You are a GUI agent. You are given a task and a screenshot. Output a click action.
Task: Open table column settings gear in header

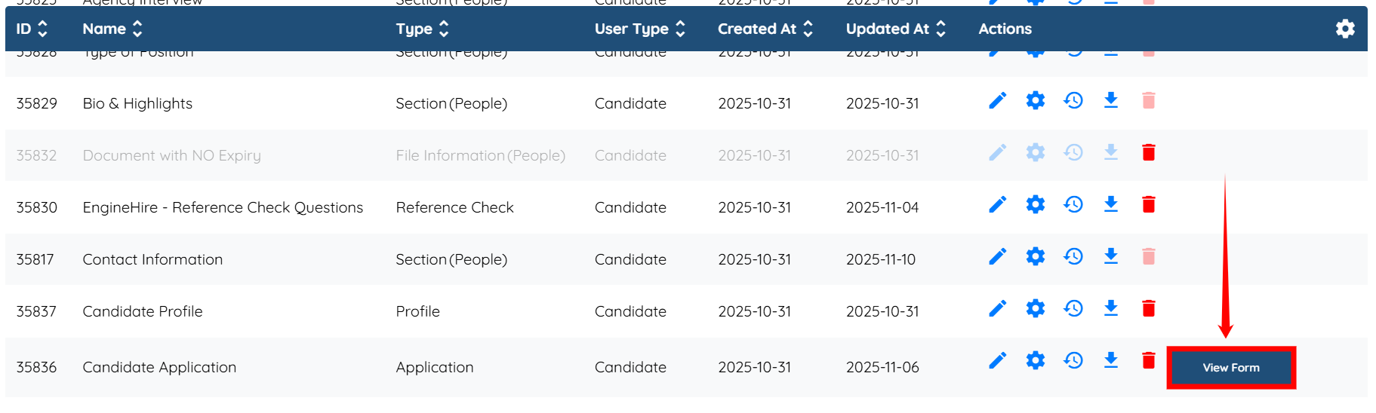[x=1344, y=29]
